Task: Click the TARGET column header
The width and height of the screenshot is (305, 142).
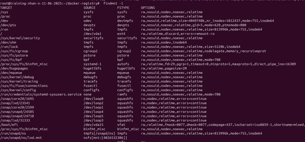Action: coord(6,7)
